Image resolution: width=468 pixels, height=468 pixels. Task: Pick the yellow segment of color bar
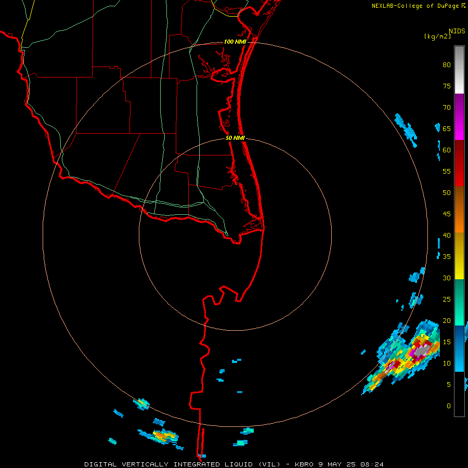(x=459, y=256)
